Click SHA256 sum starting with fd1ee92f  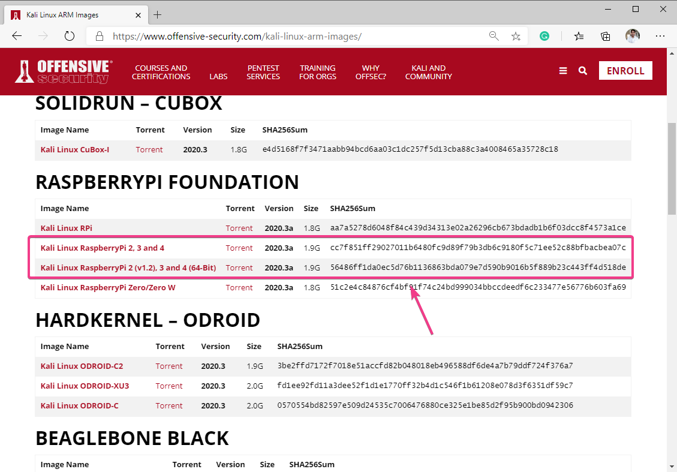pos(425,386)
